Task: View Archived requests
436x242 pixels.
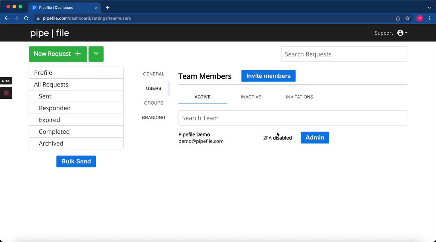Action: (76, 143)
